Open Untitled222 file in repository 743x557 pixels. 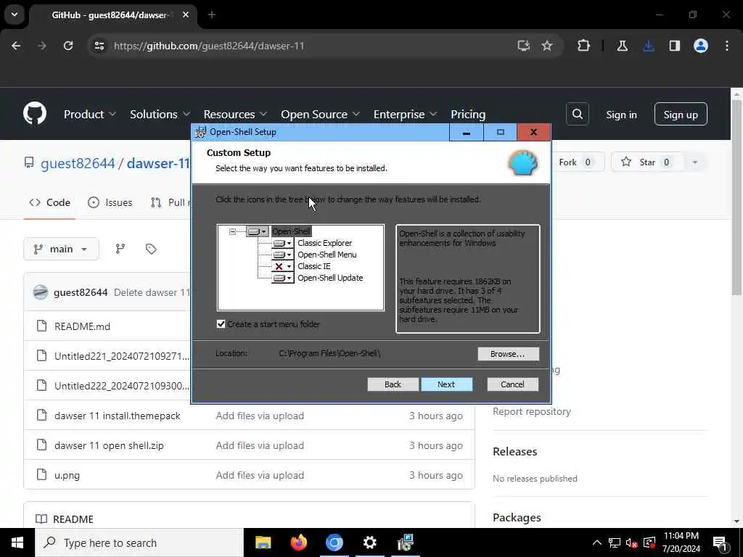click(122, 386)
